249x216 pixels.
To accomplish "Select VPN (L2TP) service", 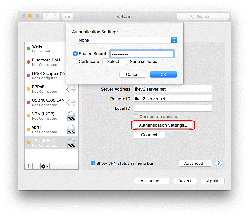I will [x=51, y=116].
